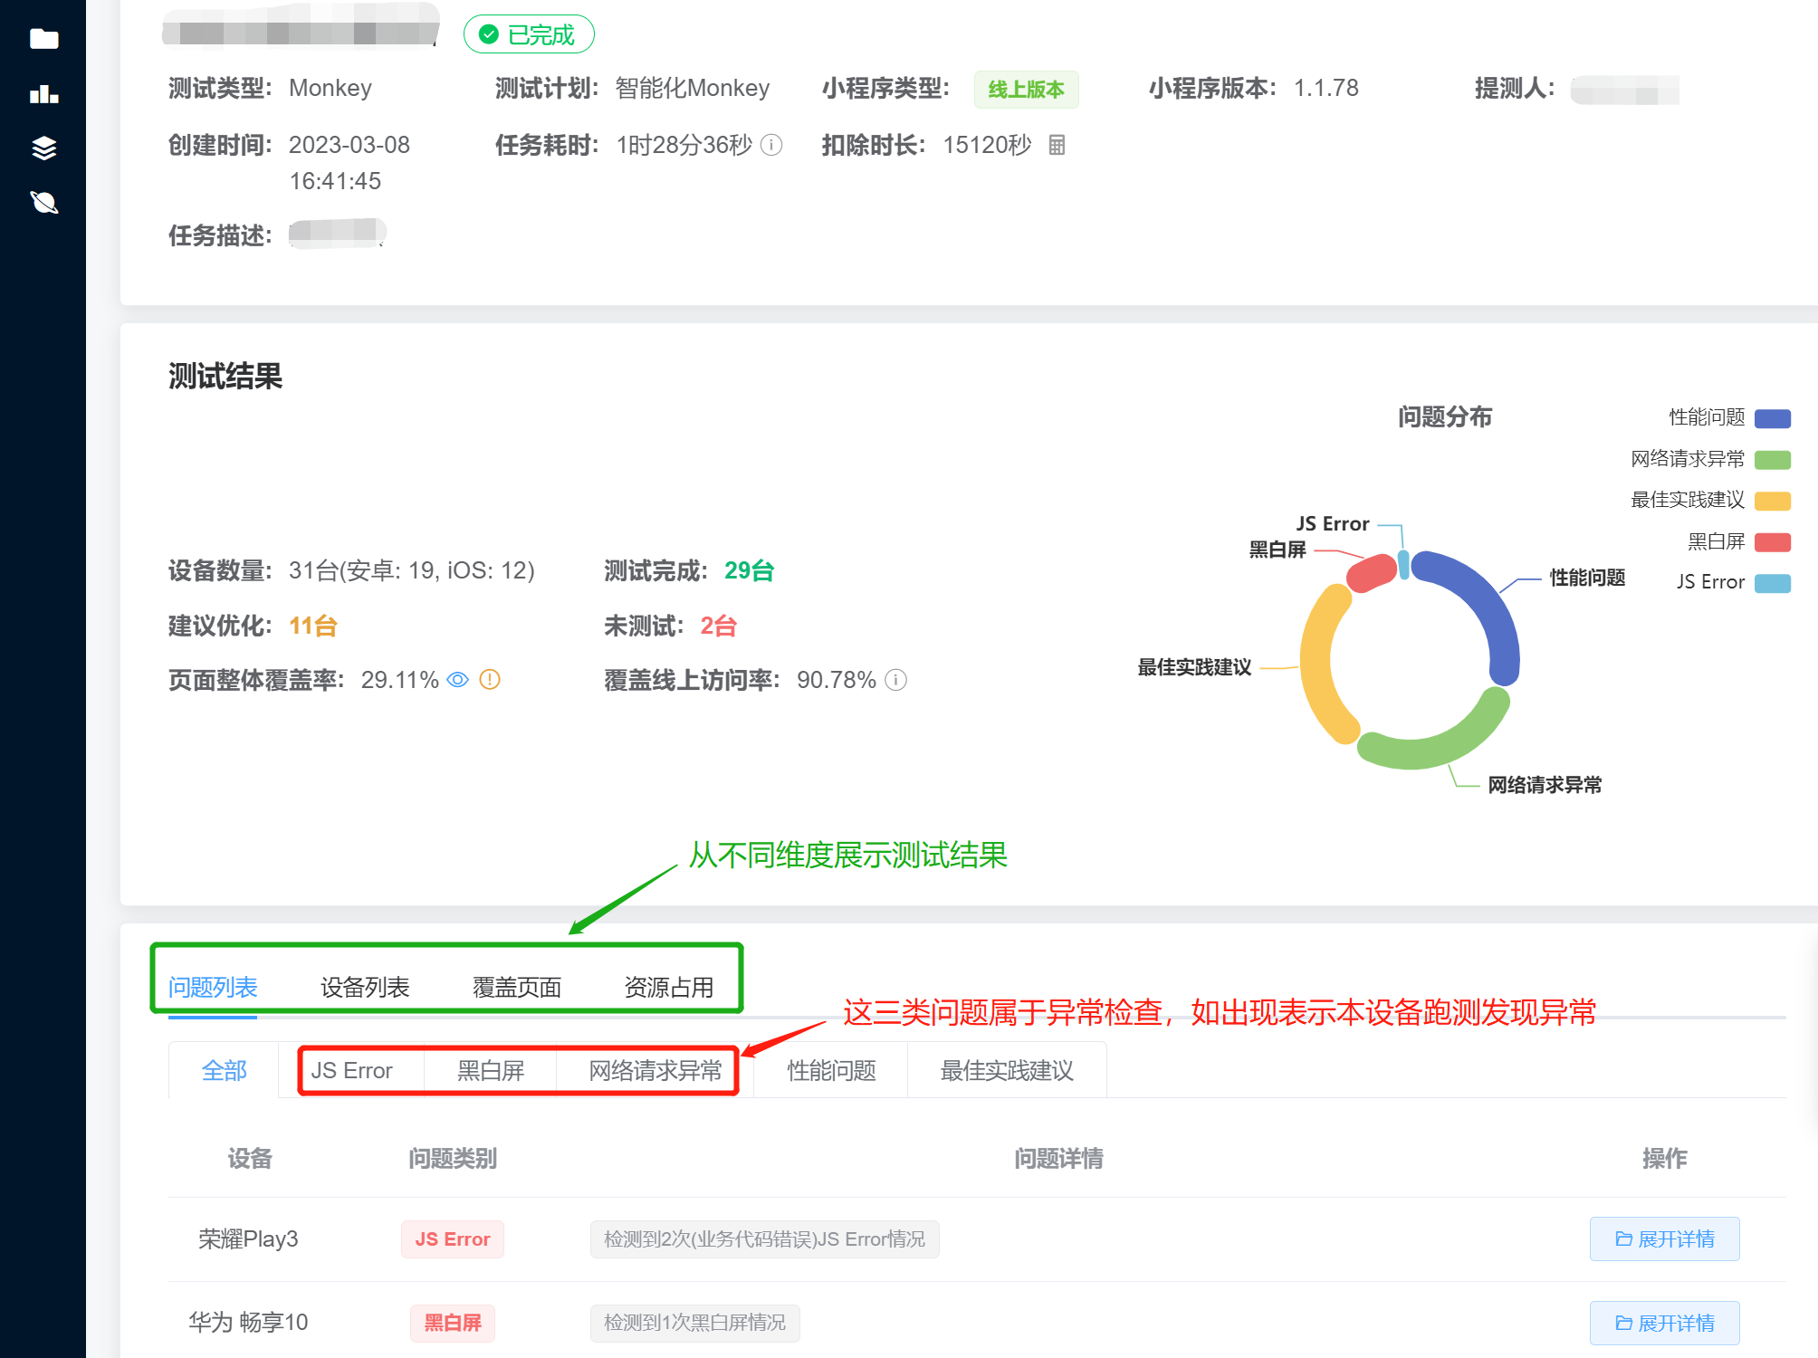This screenshot has width=1818, height=1358.
Task: Click the 智能化Monkey test plan value
Action: [693, 88]
